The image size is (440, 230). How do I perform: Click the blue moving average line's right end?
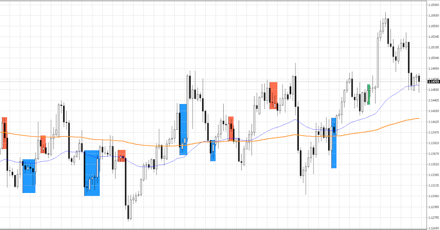(418, 85)
